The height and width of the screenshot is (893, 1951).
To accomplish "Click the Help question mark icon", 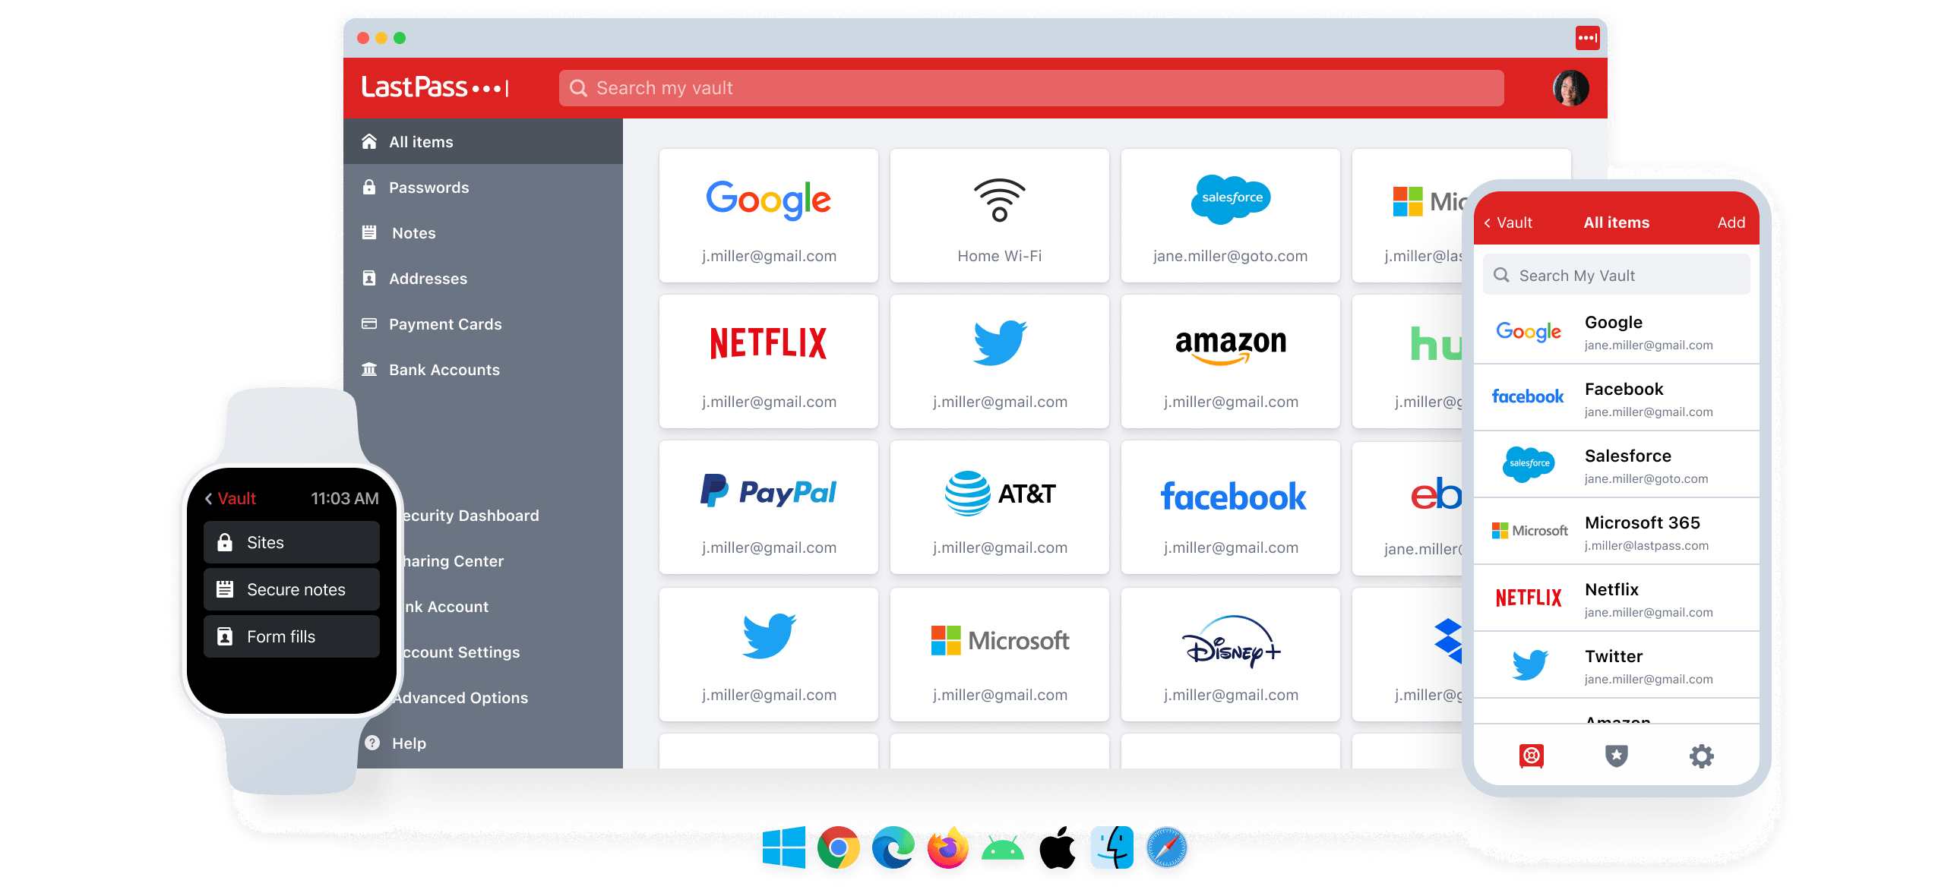I will click(372, 743).
